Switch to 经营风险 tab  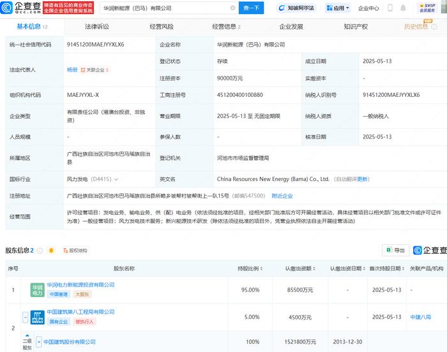162,27
